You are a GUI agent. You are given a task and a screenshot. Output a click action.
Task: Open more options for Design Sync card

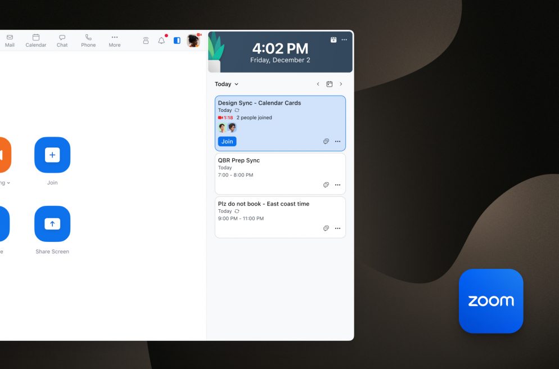pyautogui.click(x=337, y=142)
